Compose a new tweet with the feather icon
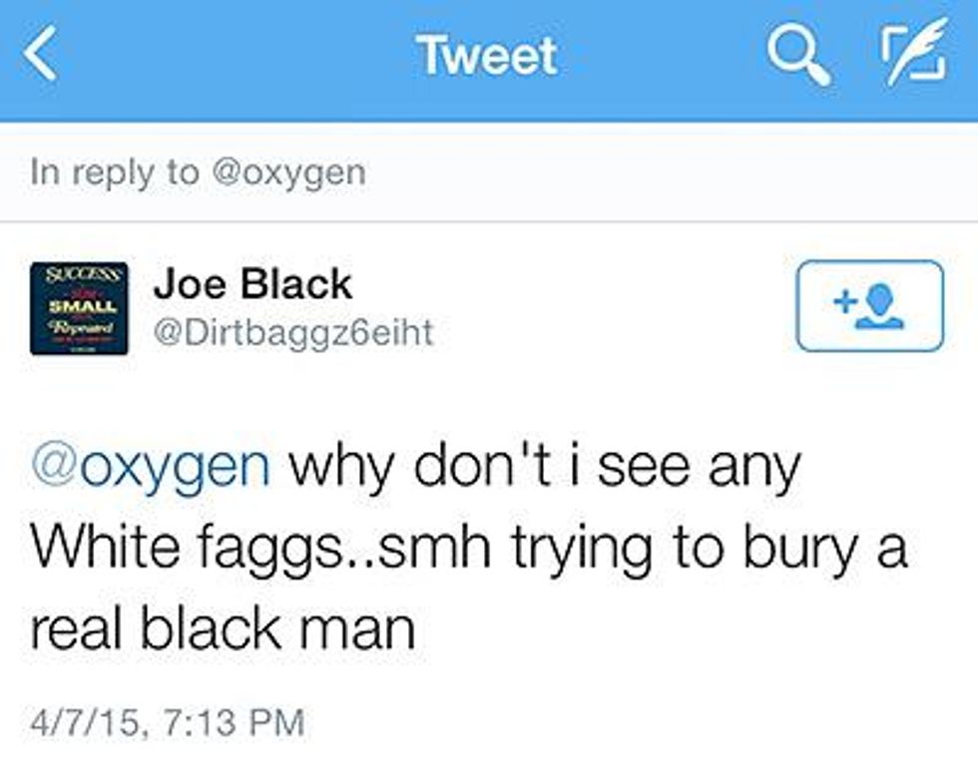Screen dimensions: 978x762 point(914,51)
